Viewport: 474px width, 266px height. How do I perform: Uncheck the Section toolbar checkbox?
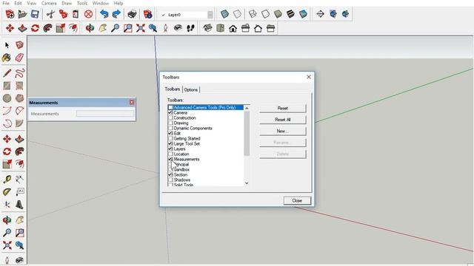(170, 174)
